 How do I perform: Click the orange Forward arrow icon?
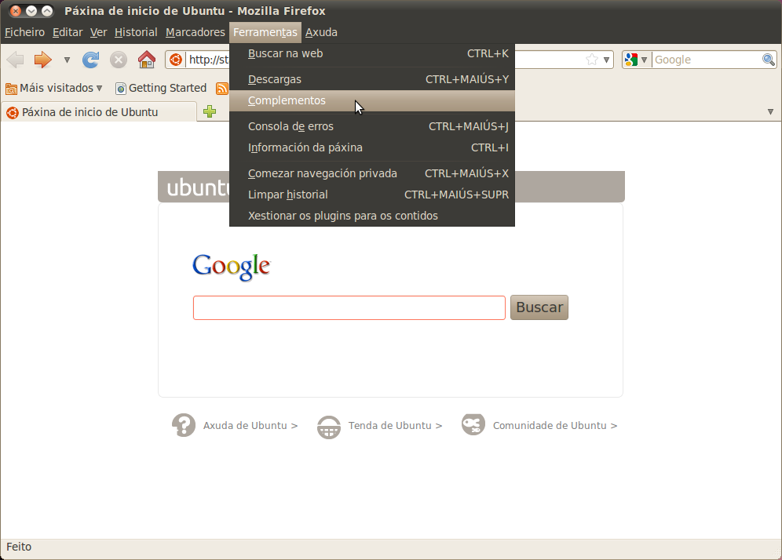(x=43, y=60)
